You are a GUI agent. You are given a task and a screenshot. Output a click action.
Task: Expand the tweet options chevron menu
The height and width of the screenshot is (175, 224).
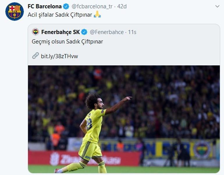pos(217,6)
